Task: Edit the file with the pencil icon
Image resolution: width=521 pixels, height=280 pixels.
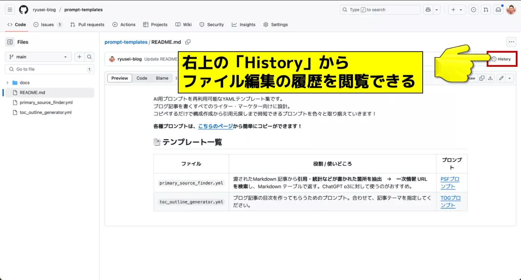Action: coord(501,78)
